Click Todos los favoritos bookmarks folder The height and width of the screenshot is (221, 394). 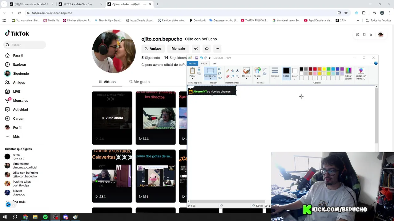click(378, 21)
